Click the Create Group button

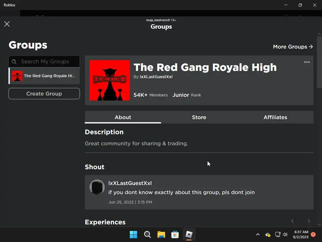coord(44,94)
